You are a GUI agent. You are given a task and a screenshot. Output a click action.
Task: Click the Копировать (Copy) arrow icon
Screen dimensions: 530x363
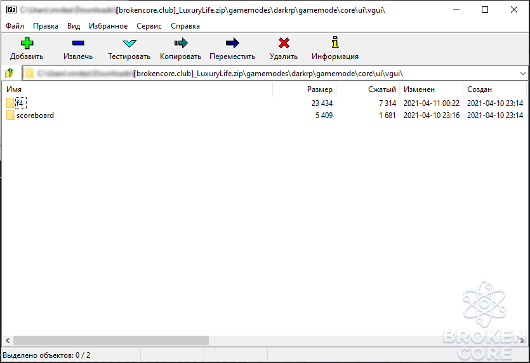181,43
